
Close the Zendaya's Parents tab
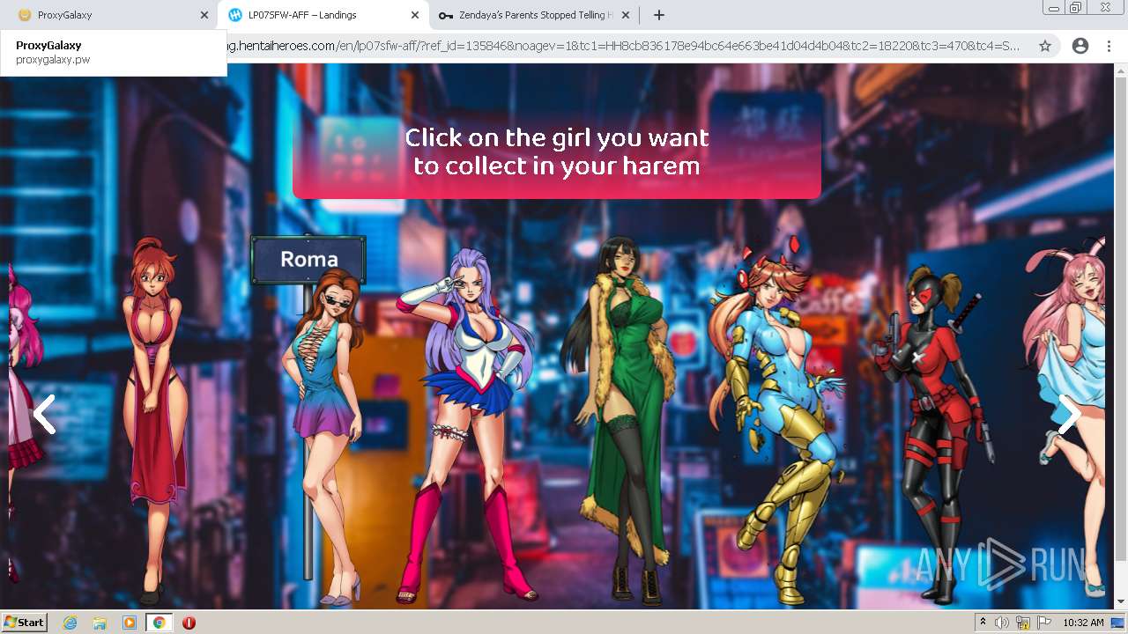point(626,15)
